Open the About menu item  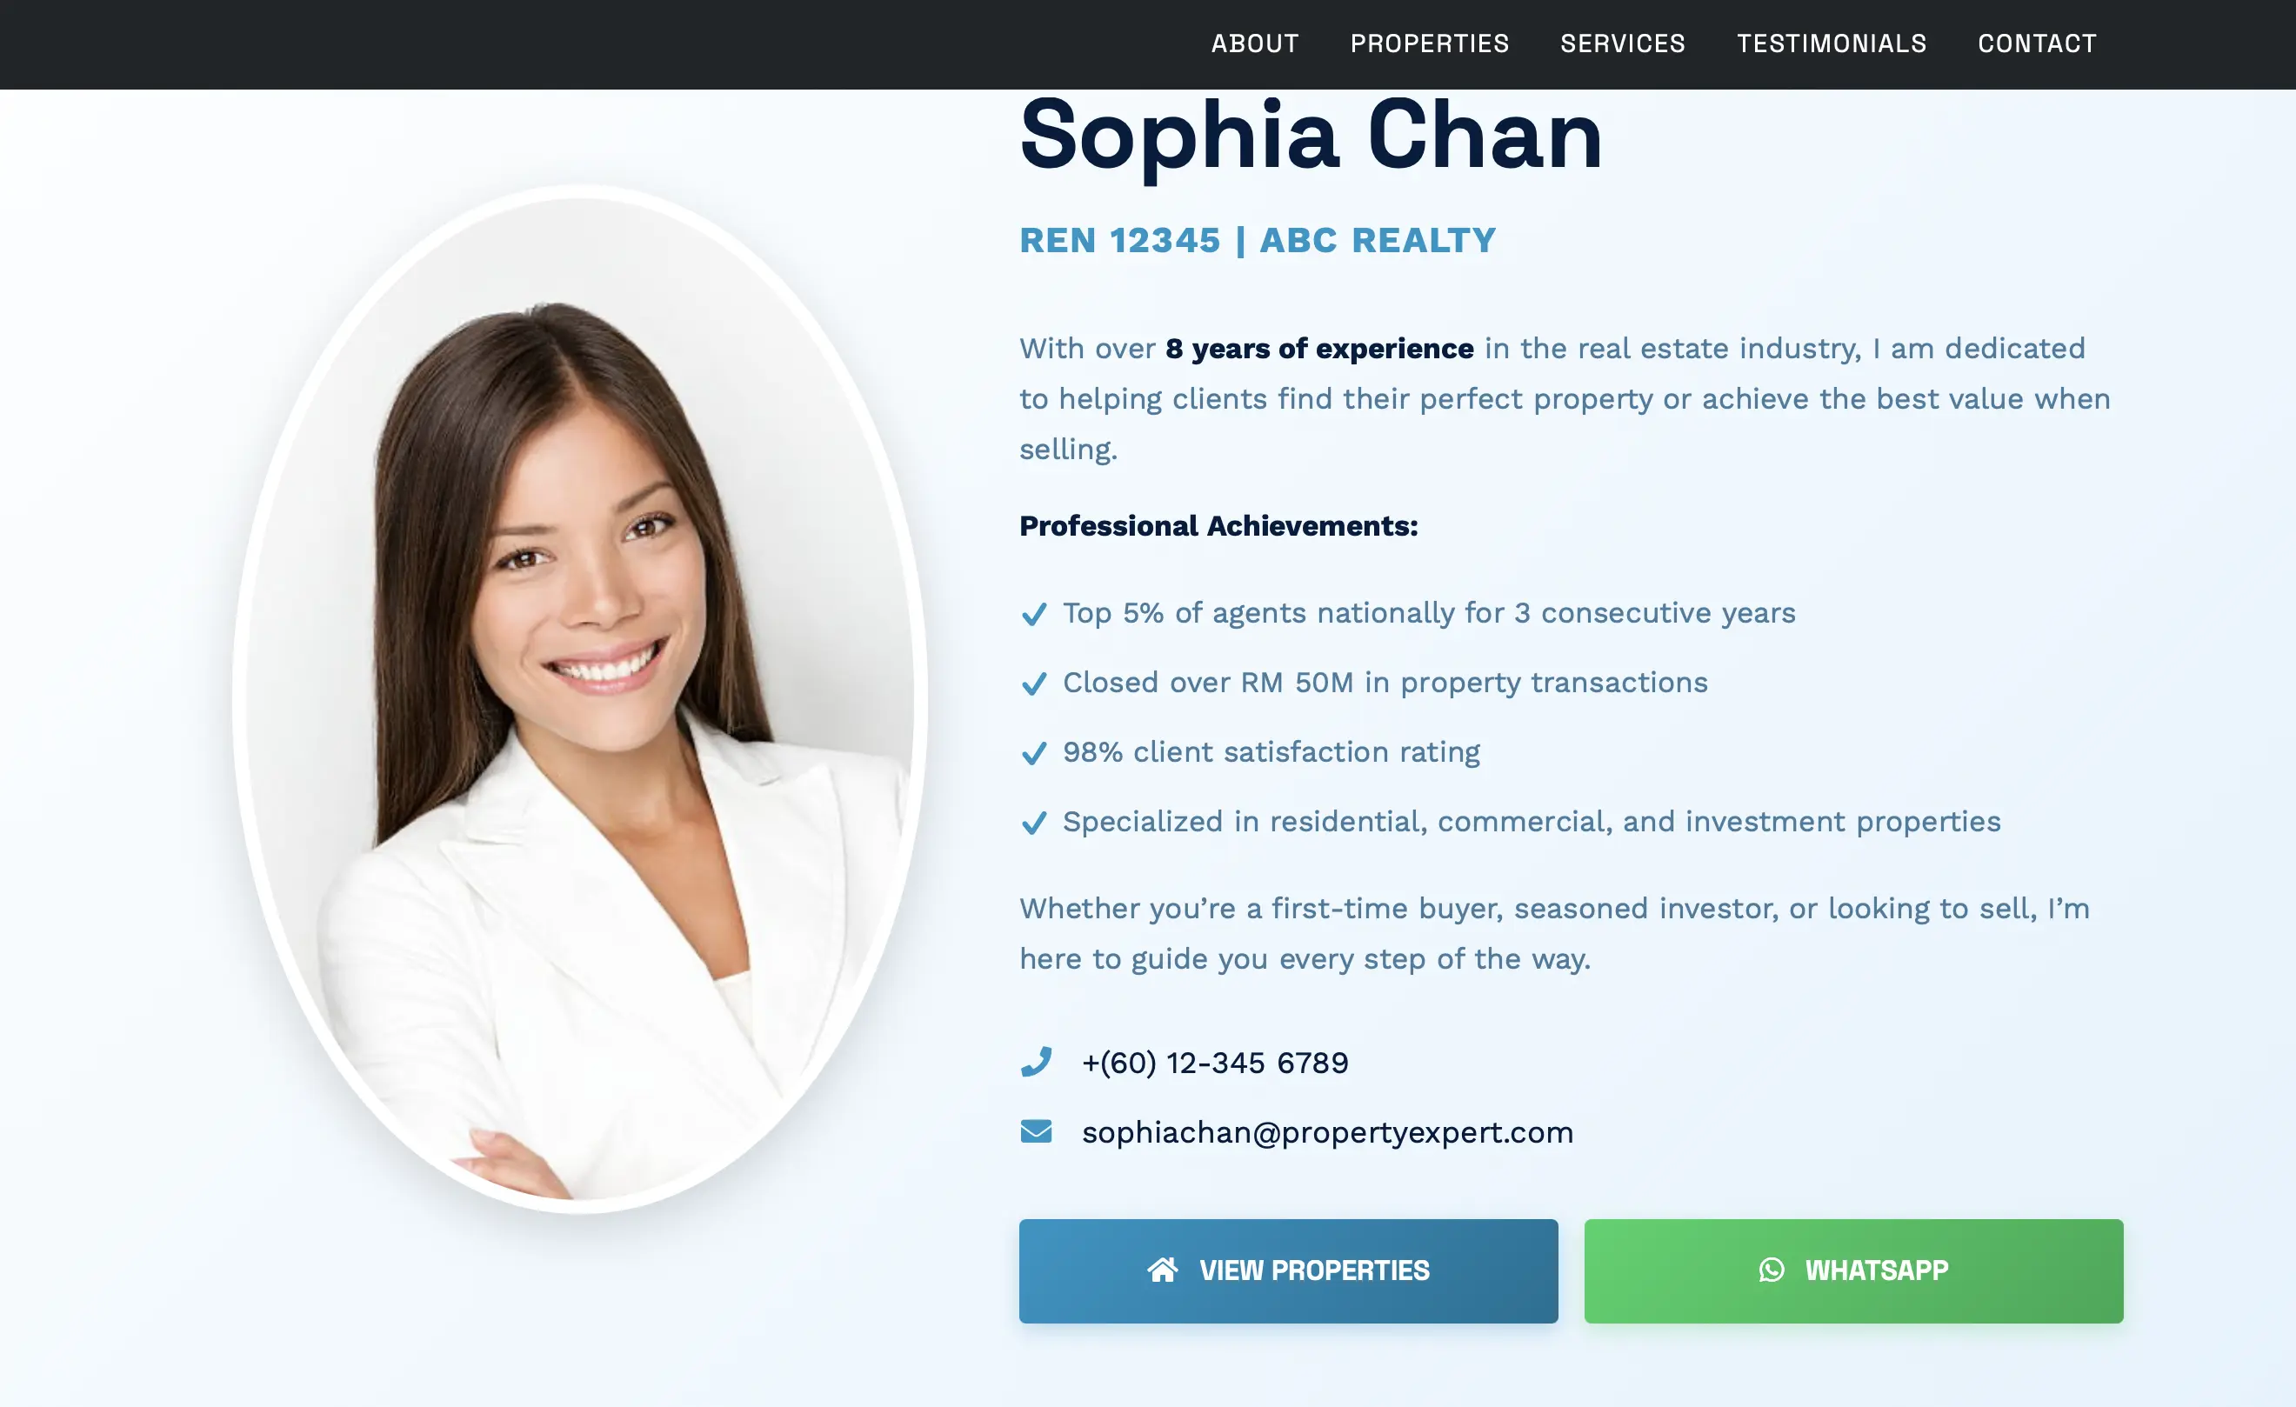tap(1254, 43)
